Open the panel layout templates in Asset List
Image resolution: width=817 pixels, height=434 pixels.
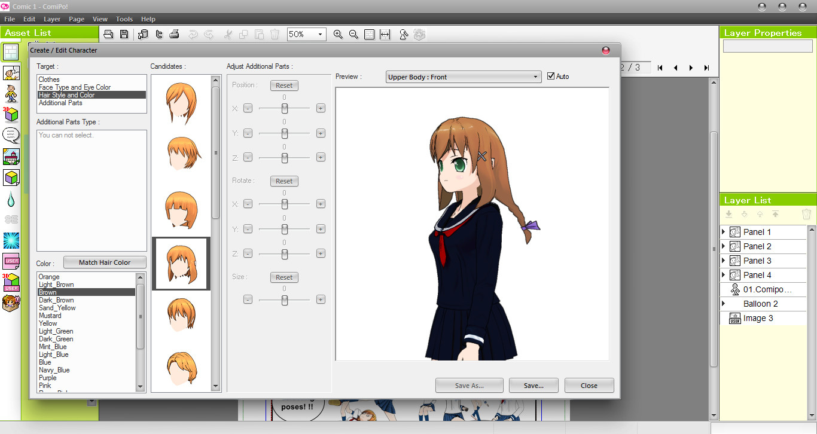tap(10, 53)
